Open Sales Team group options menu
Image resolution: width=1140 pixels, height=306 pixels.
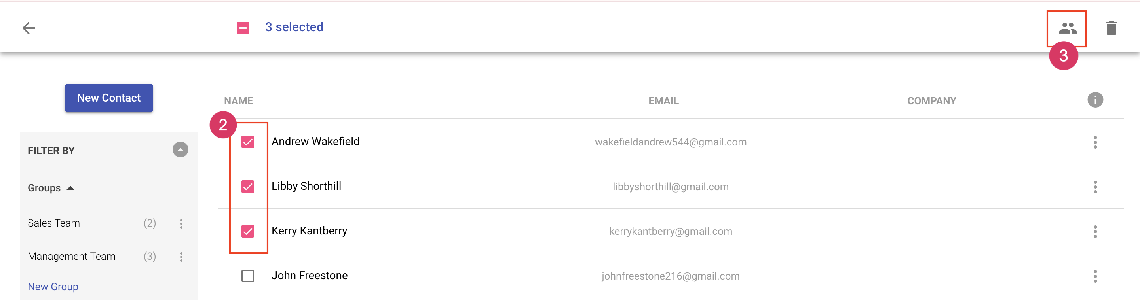[x=181, y=224]
